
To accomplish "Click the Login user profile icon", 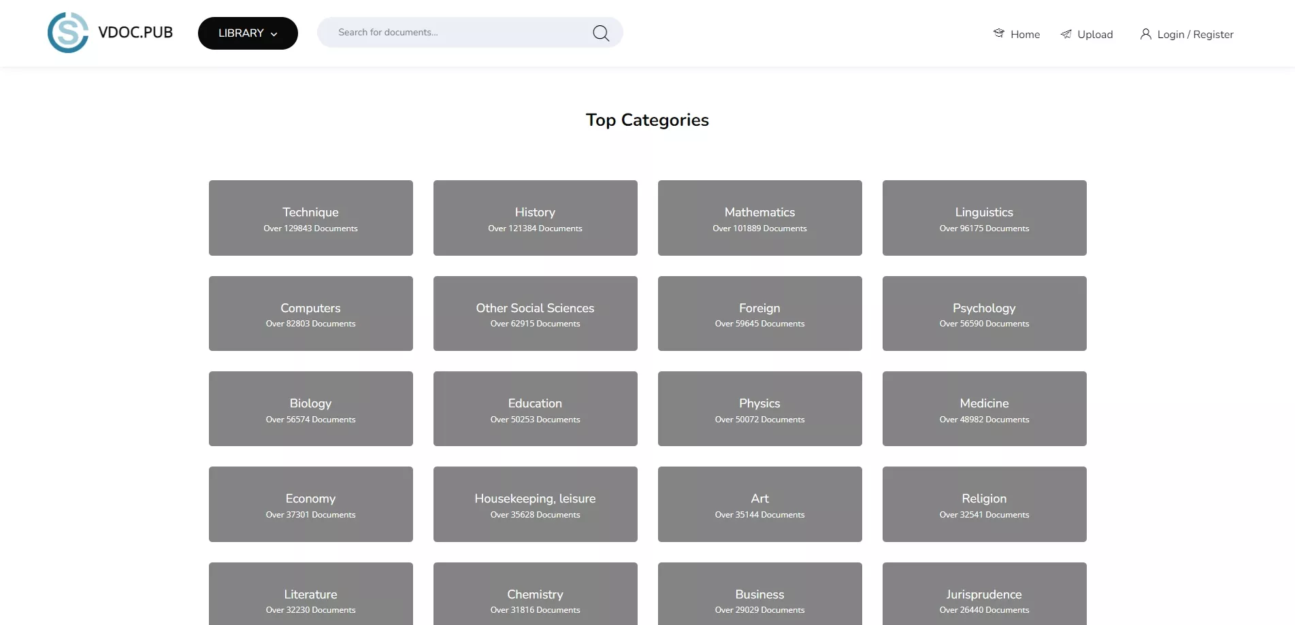I will 1146,34.
